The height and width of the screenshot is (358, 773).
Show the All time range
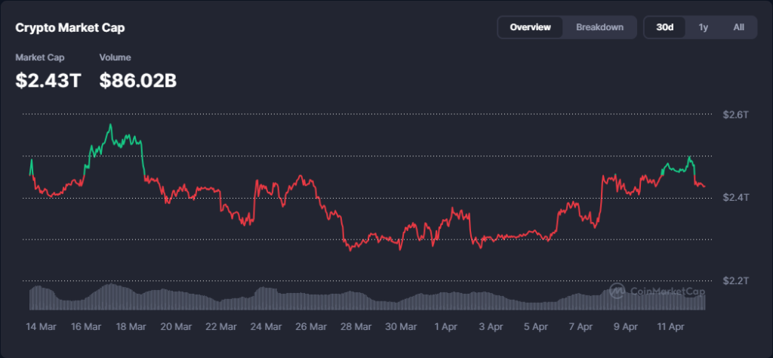tap(738, 27)
